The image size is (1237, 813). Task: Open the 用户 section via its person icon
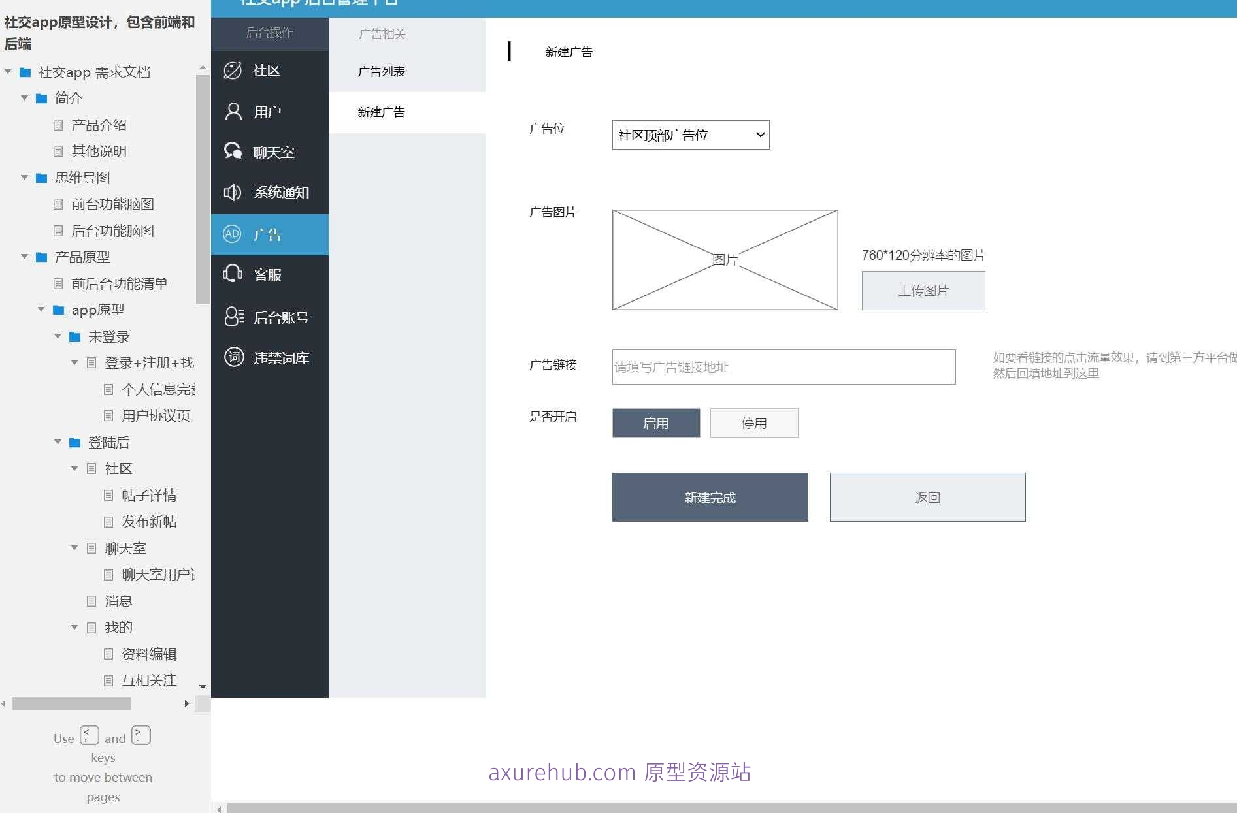(x=233, y=111)
